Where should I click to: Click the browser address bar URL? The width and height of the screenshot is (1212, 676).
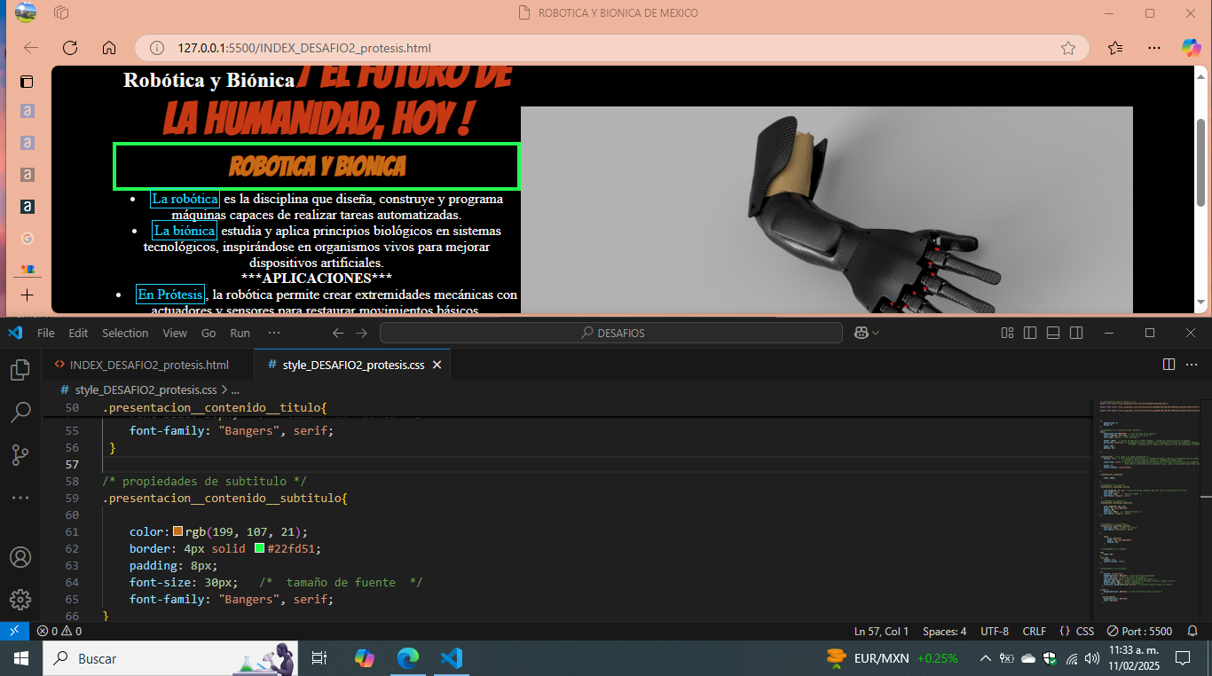tap(304, 48)
